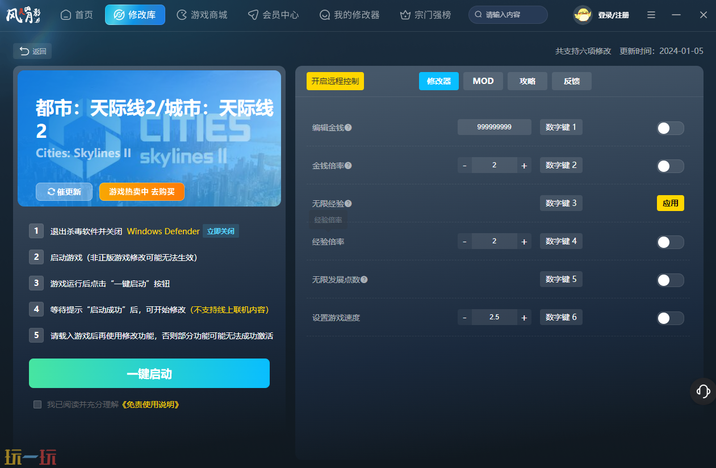Decrease 金钱倍率 with minus button
This screenshot has height=468, width=716.
click(x=464, y=166)
